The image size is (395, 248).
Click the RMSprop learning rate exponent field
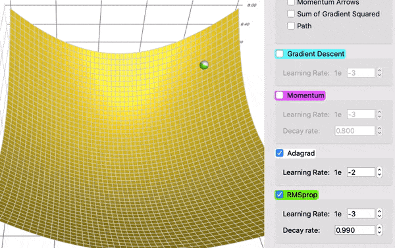tap(361, 214)
